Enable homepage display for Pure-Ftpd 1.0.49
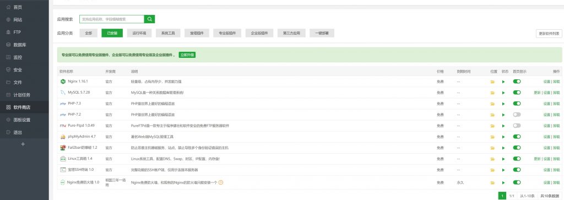The width and height of the screenshot is (564, 200). tap(517, 126)
